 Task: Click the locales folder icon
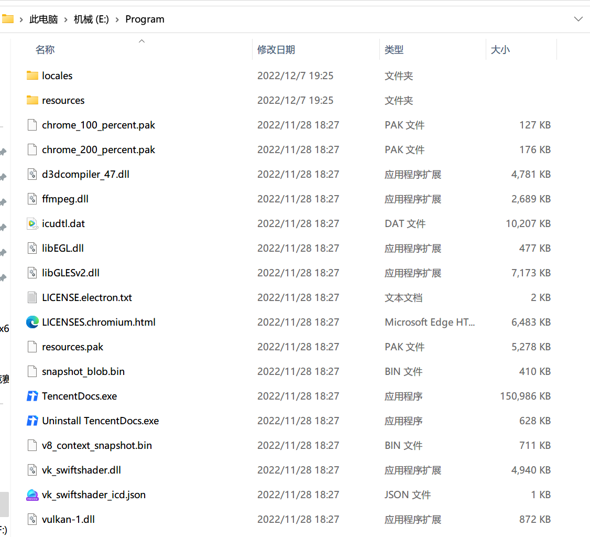pyautogui.click(x=32, y=76)
